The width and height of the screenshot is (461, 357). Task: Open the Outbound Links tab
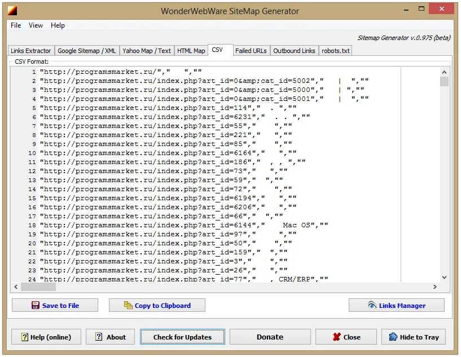click(x=295, y=51)
